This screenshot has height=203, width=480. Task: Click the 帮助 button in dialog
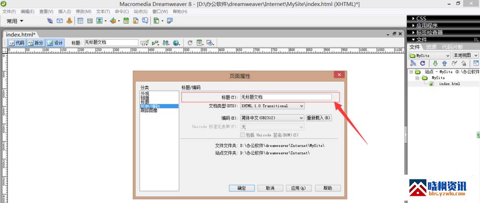(x=327, y=188)
